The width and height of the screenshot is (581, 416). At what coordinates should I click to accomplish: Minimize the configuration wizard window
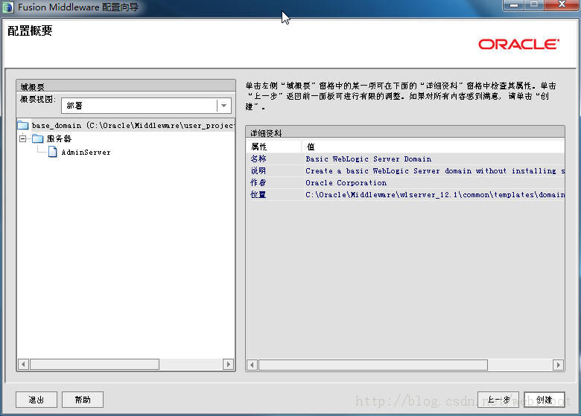(x=513, y=4)
